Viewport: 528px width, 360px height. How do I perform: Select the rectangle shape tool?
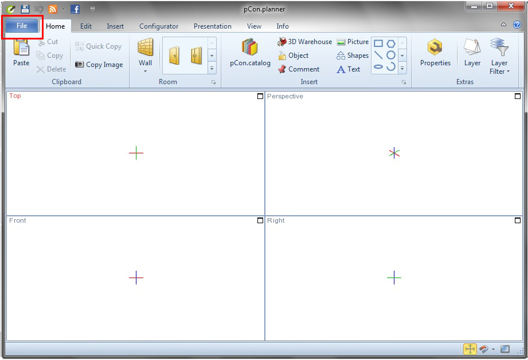[378, 43]
